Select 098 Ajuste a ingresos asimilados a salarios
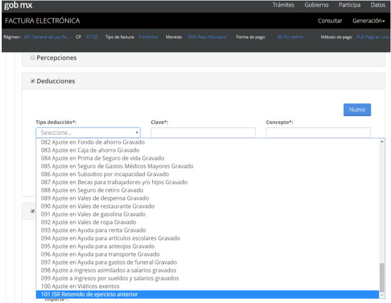Image resolution: width=391 pixels, height=303 pixels. (x=208, y=270)
